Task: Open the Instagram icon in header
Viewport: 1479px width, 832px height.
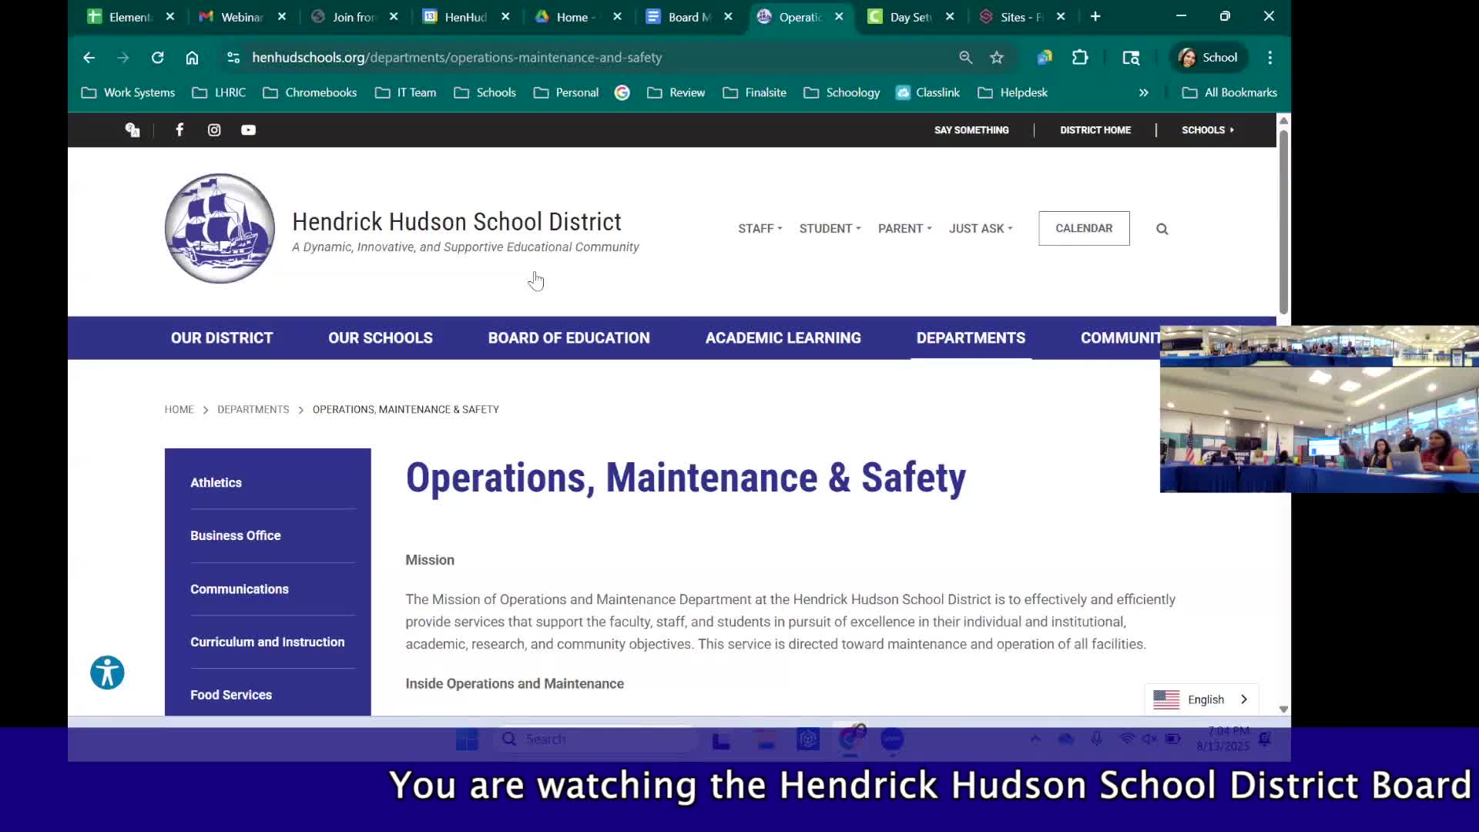Action: [213, 129]
